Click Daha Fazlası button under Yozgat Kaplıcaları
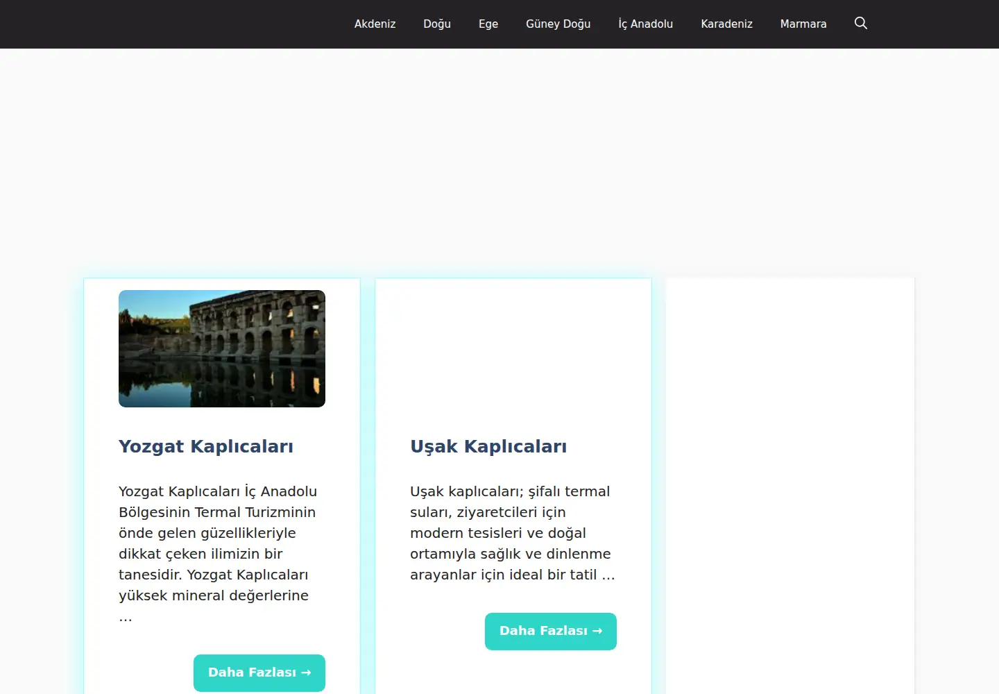The height and width of the screenshot is (694, 999). pyautogui.click(x=259, y=672)
